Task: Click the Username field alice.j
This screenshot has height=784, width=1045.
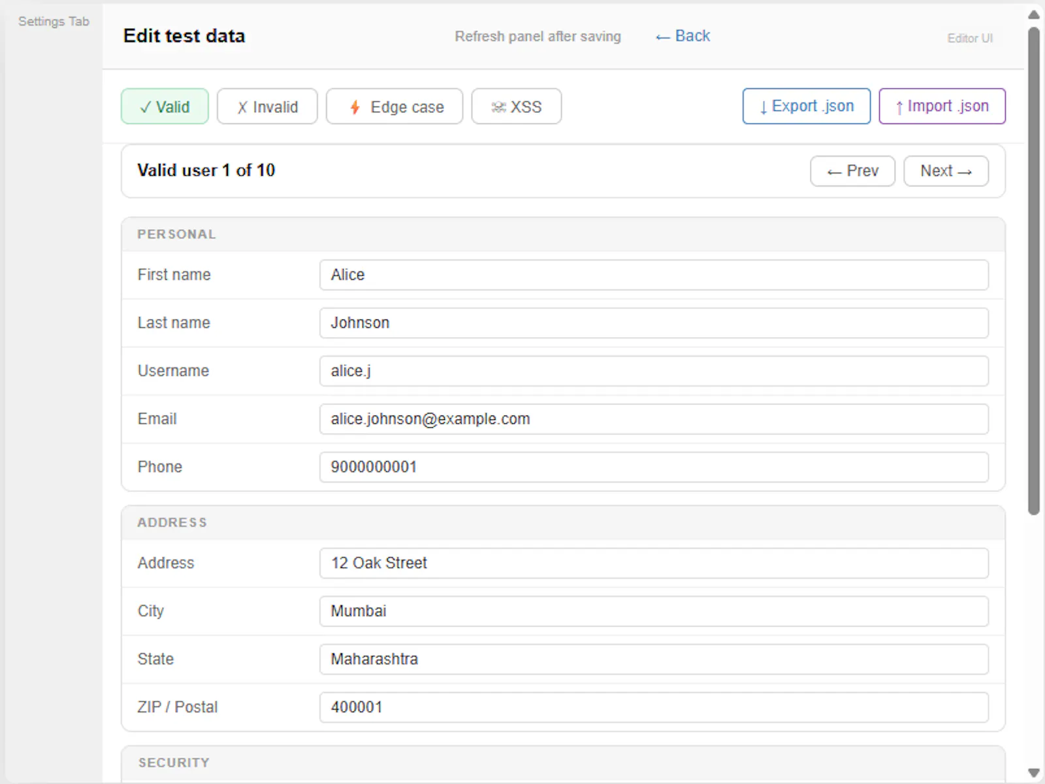Action: (x=654, y=371)
